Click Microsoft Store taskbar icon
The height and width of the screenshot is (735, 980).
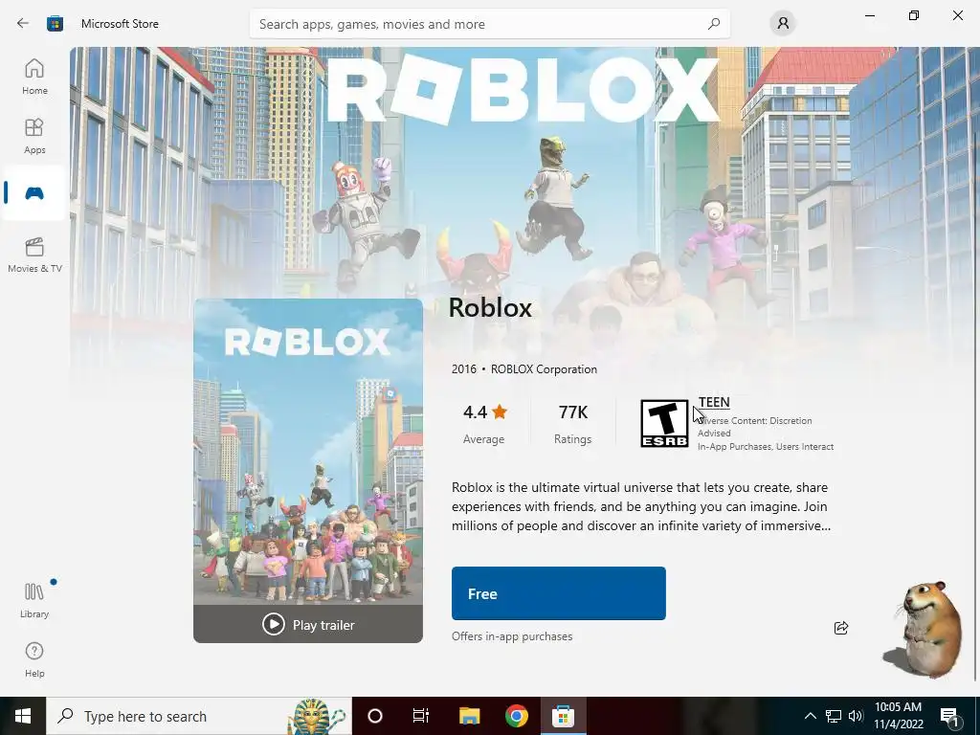(x=563, y=716)
